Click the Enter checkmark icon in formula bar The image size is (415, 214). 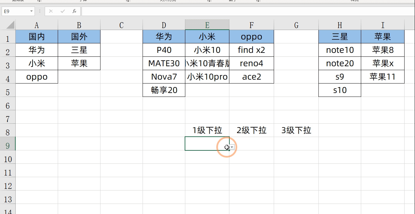63,11
